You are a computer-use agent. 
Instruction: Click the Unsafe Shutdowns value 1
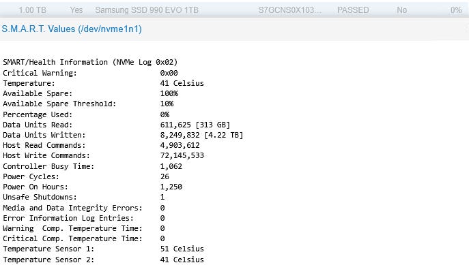162,197
